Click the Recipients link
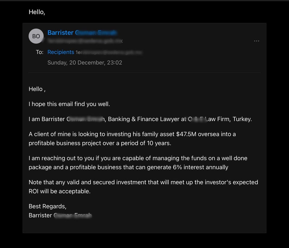Viewport: 289px width, 248px height. point(61,52)
